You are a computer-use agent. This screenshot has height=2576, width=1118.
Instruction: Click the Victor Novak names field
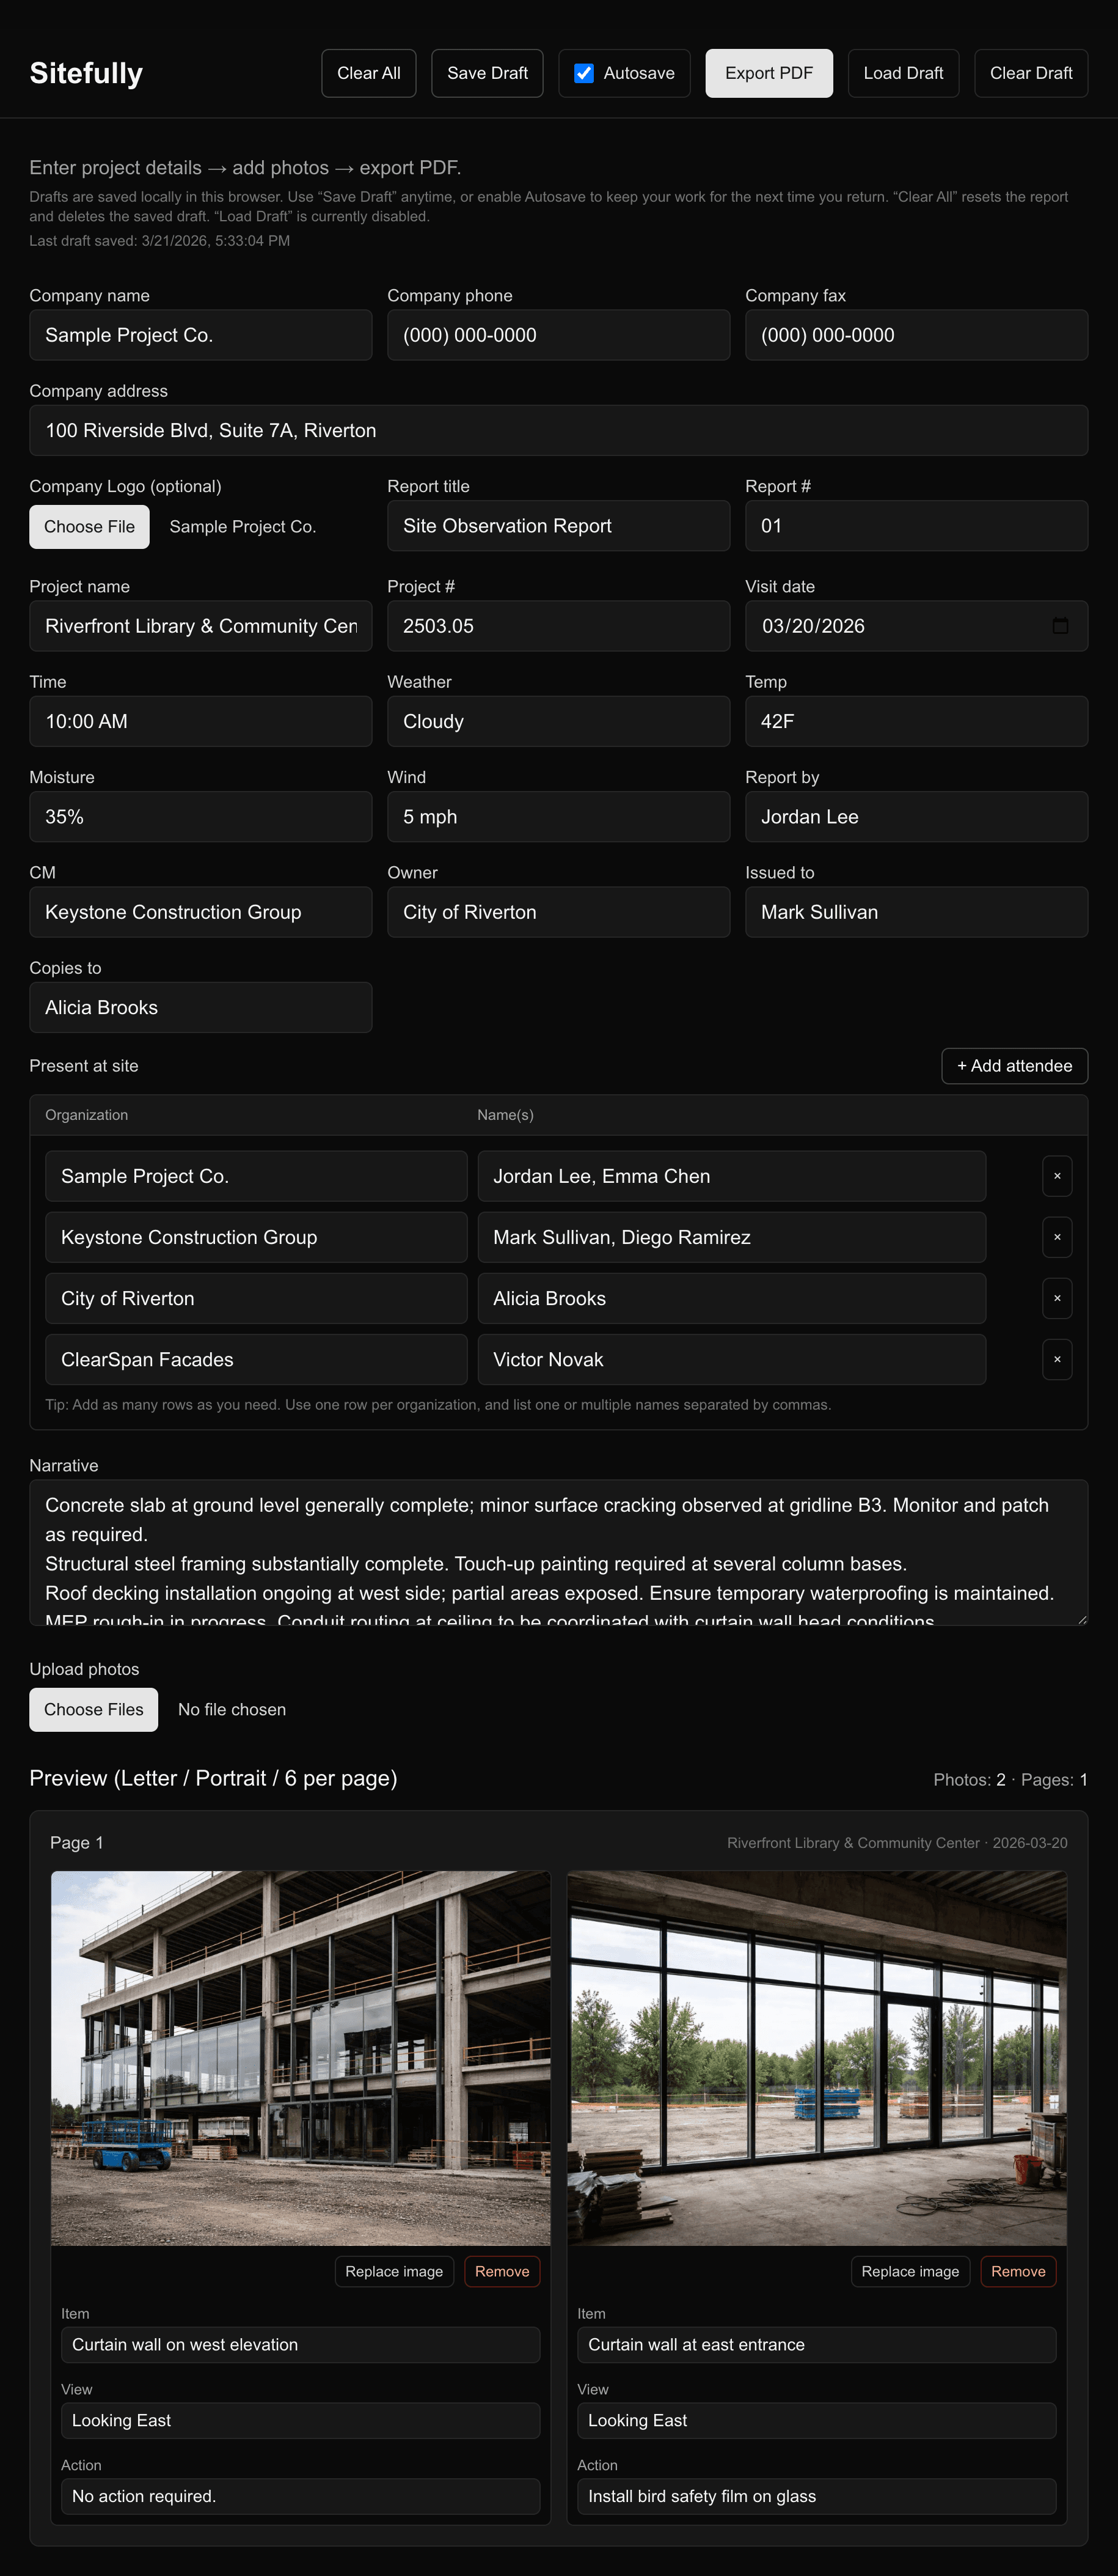pyautogui.click(x=731, y=1359)
